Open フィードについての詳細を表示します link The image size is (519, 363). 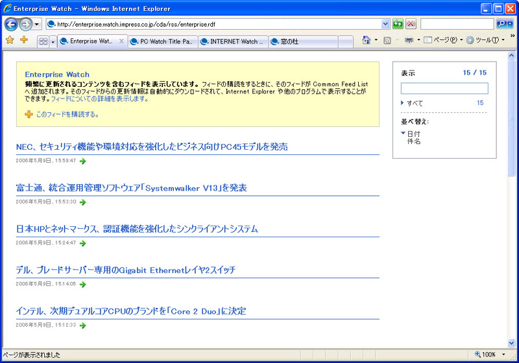tap(99, 99)
